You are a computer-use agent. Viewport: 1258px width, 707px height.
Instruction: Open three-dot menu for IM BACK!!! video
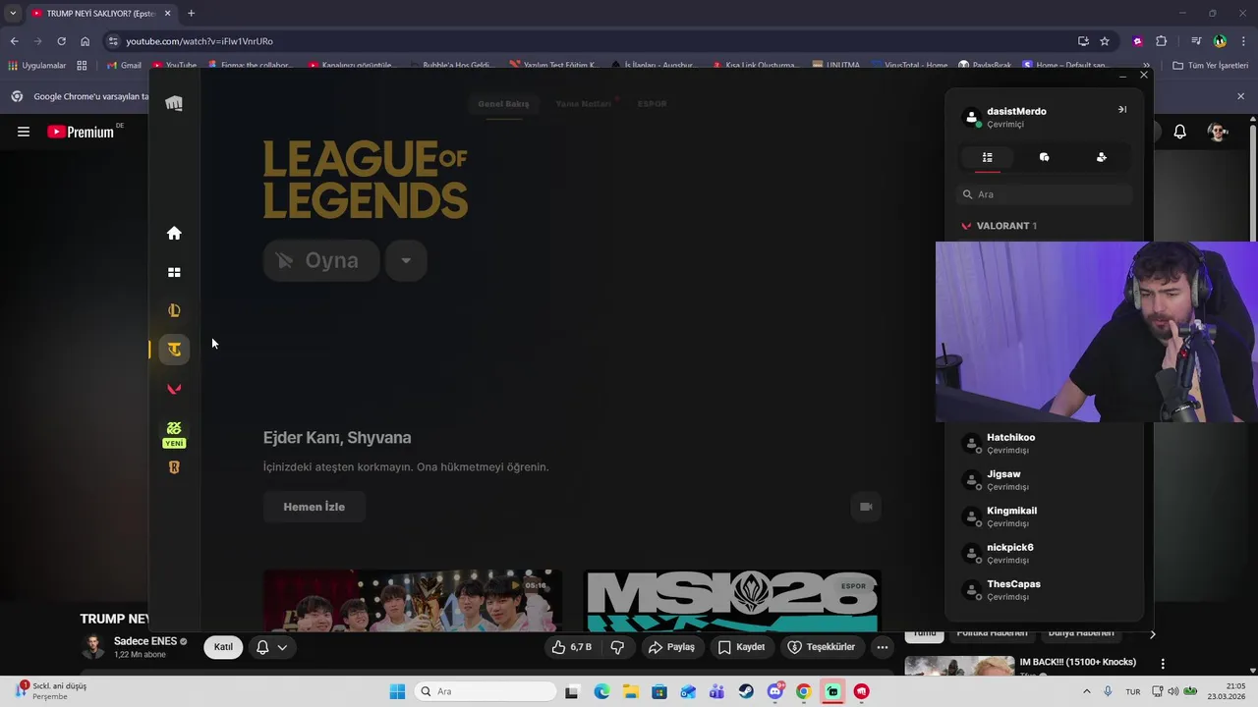[1163, 664]
